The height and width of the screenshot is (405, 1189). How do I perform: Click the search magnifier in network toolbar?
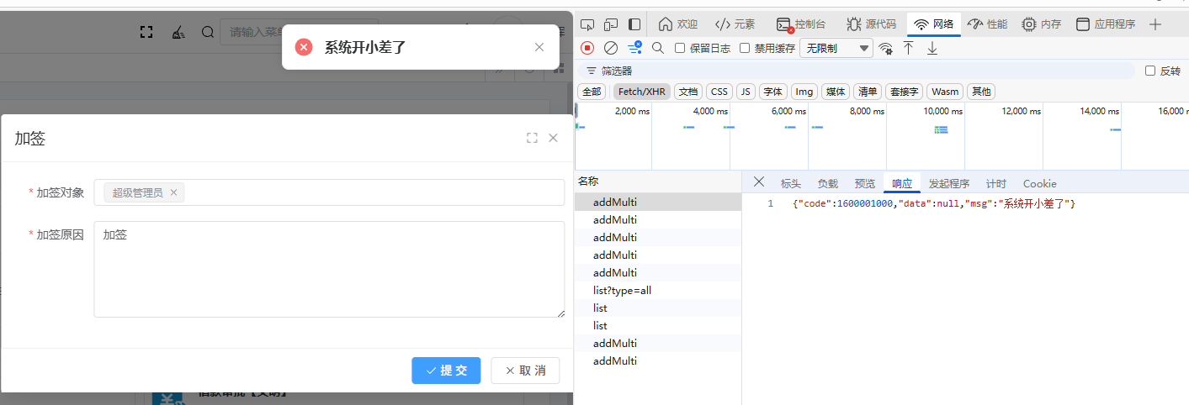[x=658, y=48]
